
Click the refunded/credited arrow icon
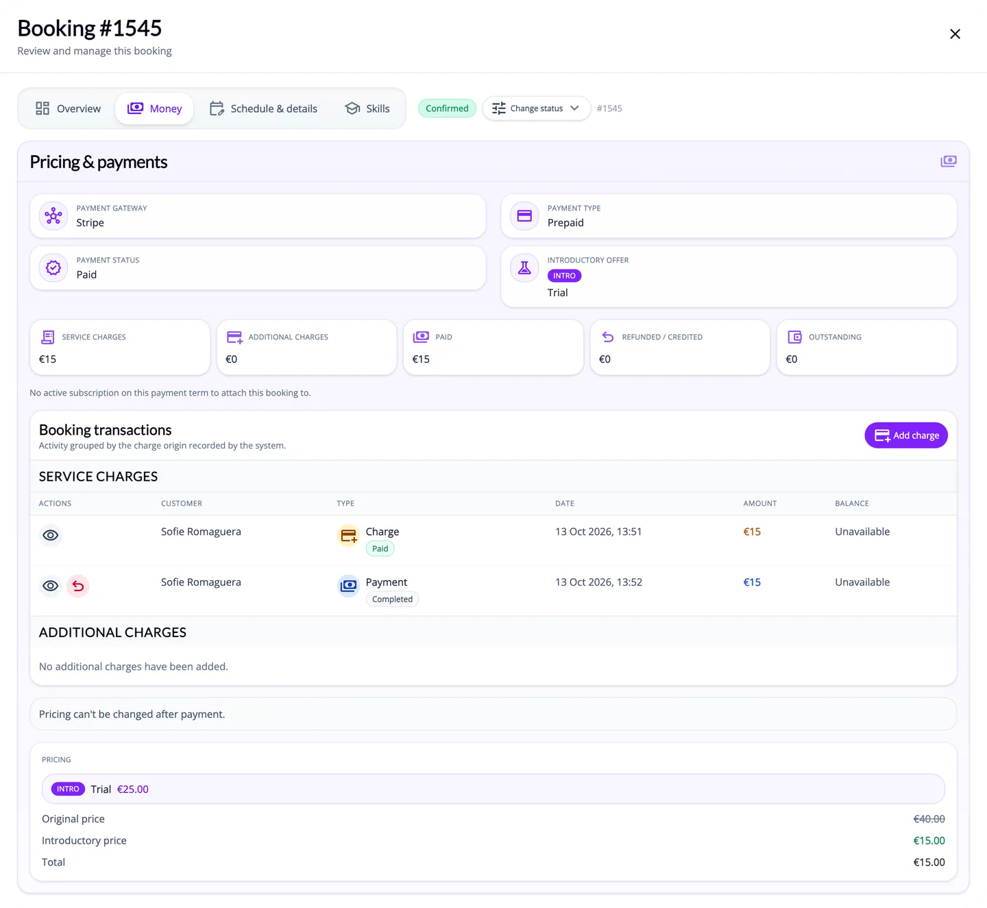608,337
